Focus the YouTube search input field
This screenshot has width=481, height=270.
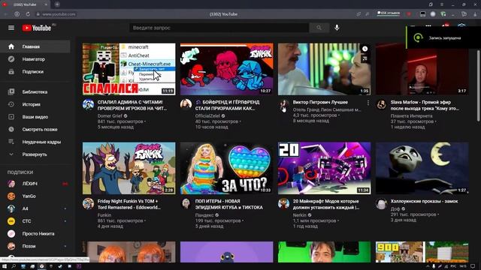point(219,28)
